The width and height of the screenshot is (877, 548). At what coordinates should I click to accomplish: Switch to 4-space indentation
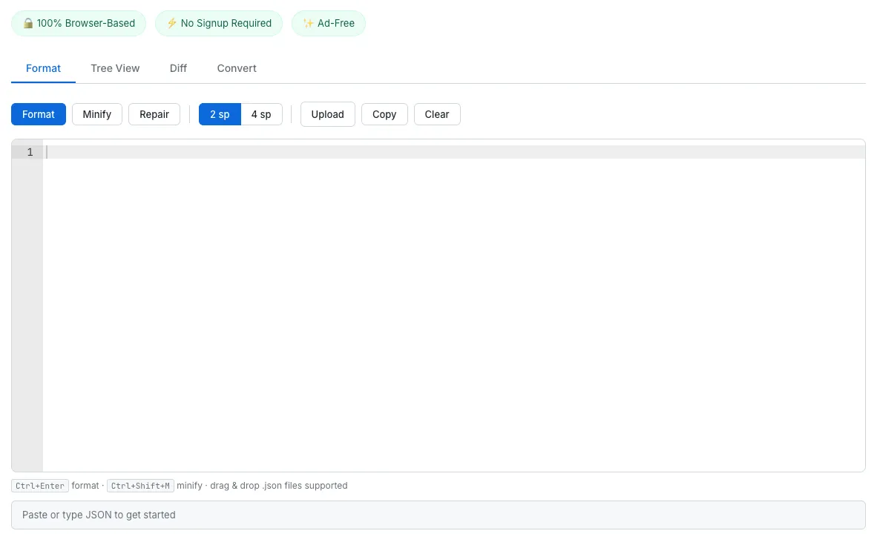[x=261, y=114]
